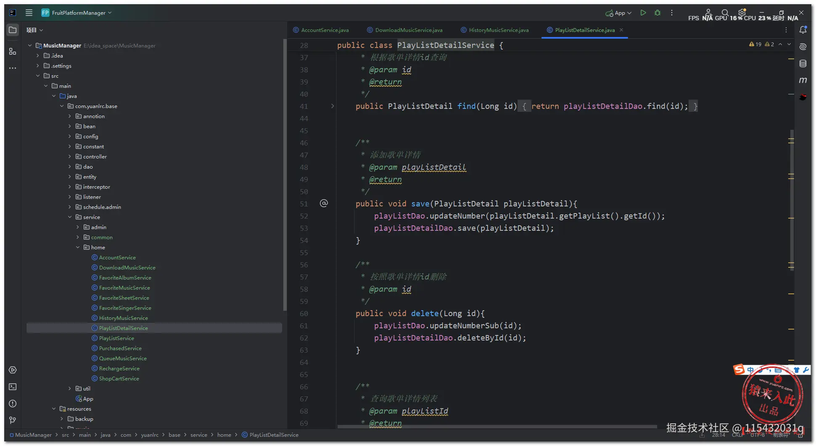Switch to the AccountService.java tab
The width and height of the screenshot is (816, 446).
tap(321, 30)
